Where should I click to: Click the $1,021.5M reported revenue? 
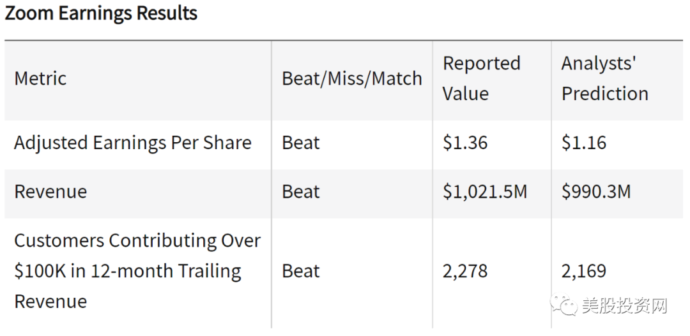tap(485, 192)
